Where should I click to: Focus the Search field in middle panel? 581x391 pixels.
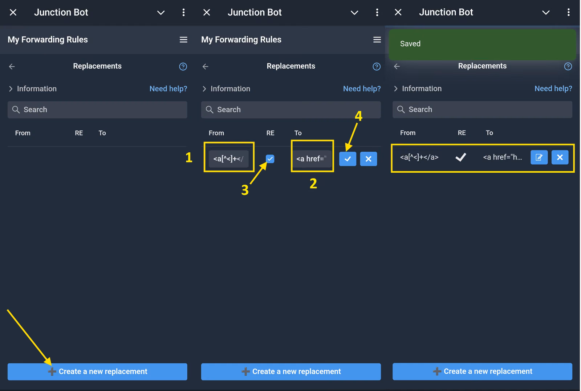click(291, 110)
